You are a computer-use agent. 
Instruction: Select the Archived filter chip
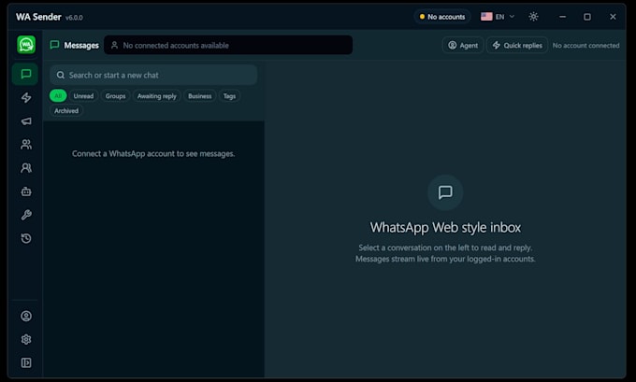[x=66, y=110]
